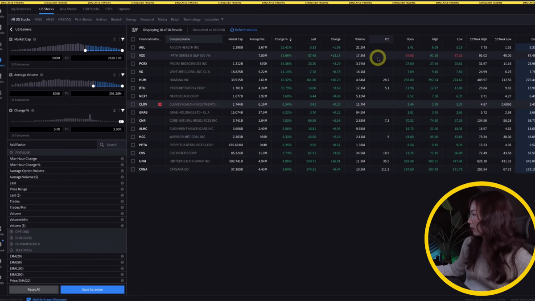Check the box for AGL row
535x301 pixels.
pyautogui.click(x=133, y=47)
